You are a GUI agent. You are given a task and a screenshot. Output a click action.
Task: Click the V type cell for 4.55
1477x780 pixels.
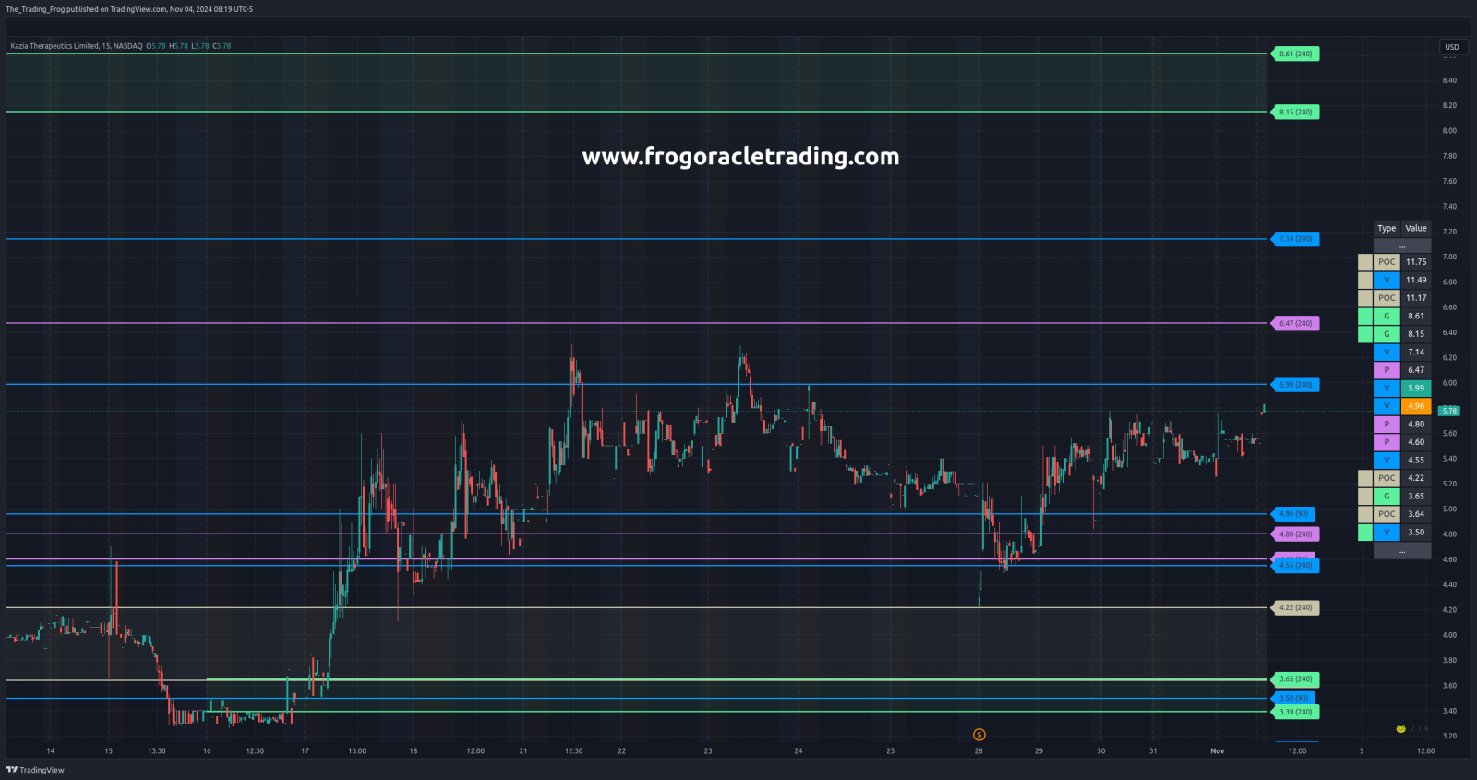click(x=1387, y=460)
